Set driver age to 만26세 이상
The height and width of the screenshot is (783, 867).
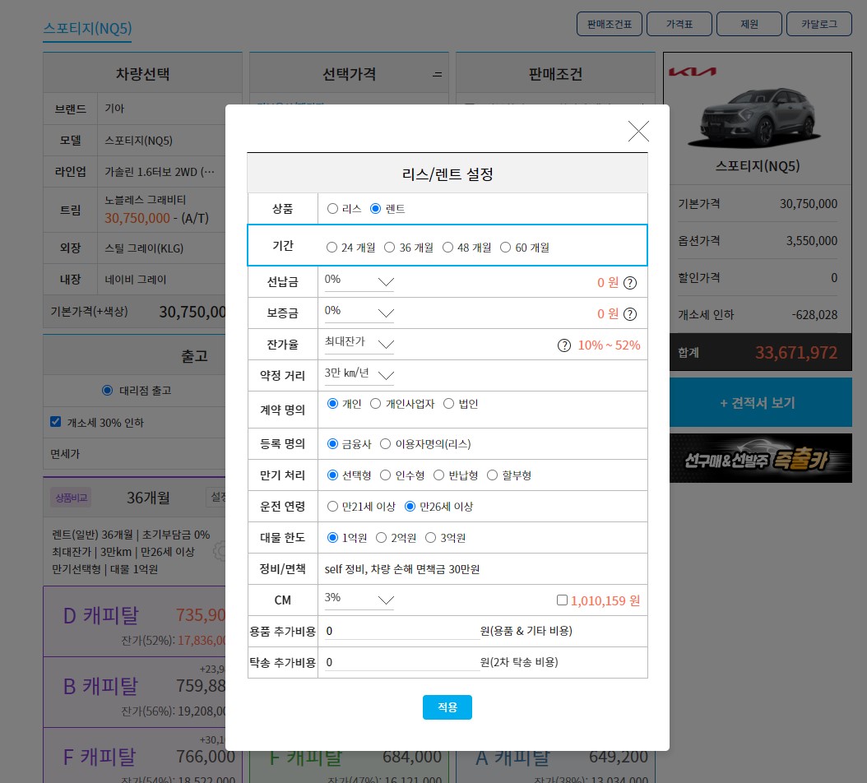410,506
